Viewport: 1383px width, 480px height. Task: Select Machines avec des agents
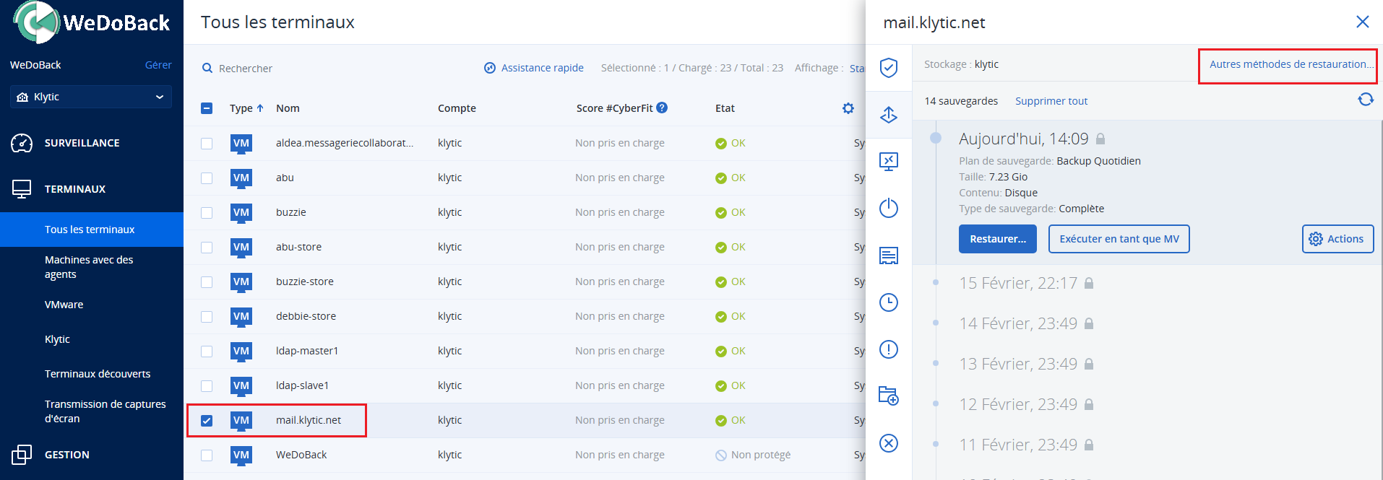pos(89,267)
